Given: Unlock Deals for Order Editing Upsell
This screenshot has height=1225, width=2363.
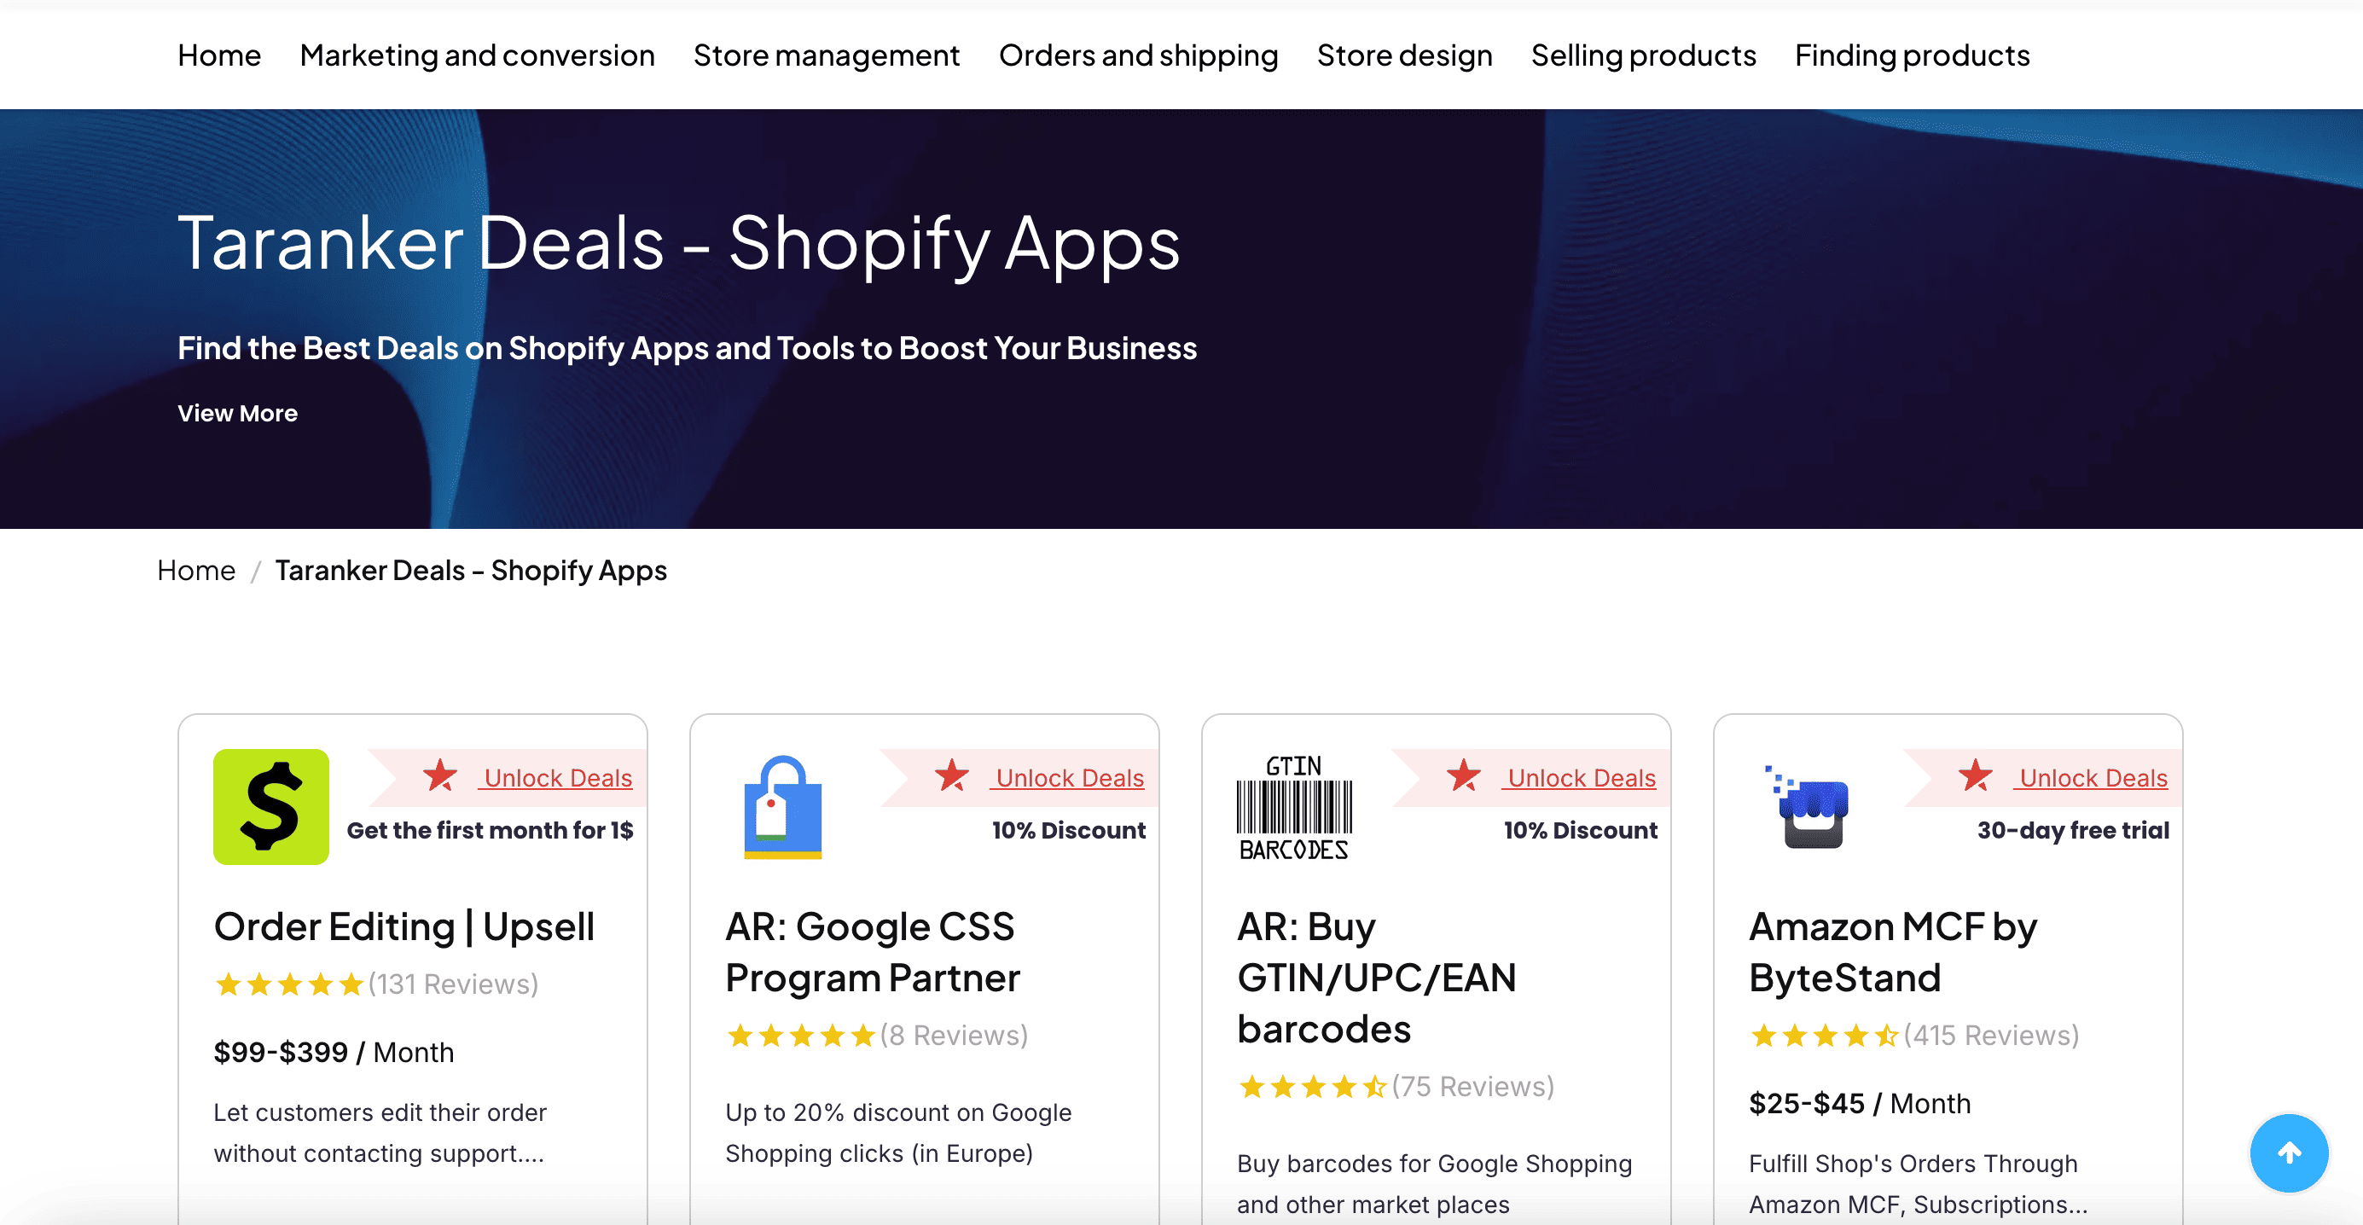Looking at the screenshot, I should pos(556,778).
